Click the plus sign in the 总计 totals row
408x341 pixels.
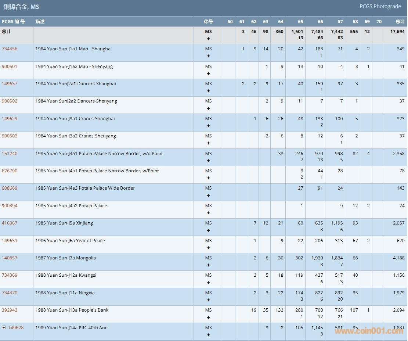(209, 39)
